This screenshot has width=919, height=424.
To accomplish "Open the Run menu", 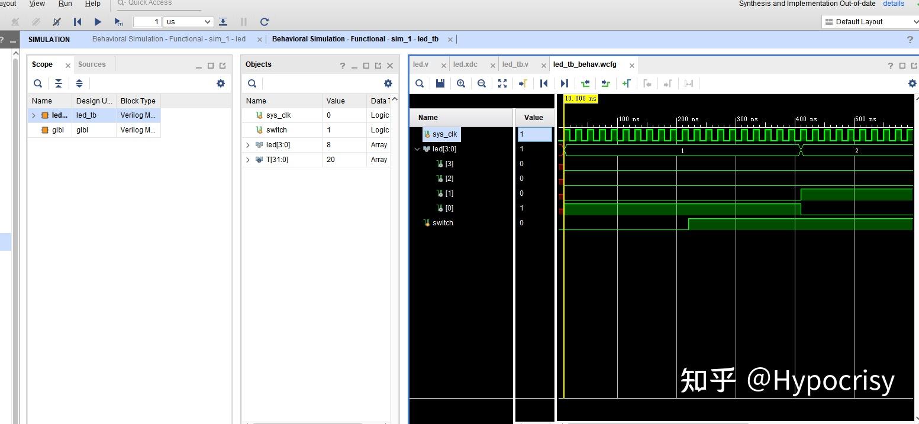I will pyautogui.click(x=65, y=4).
